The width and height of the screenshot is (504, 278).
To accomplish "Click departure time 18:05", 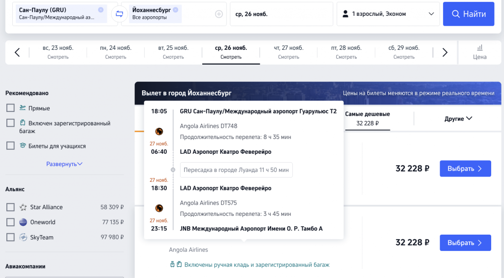I will [x=159, y=111].
